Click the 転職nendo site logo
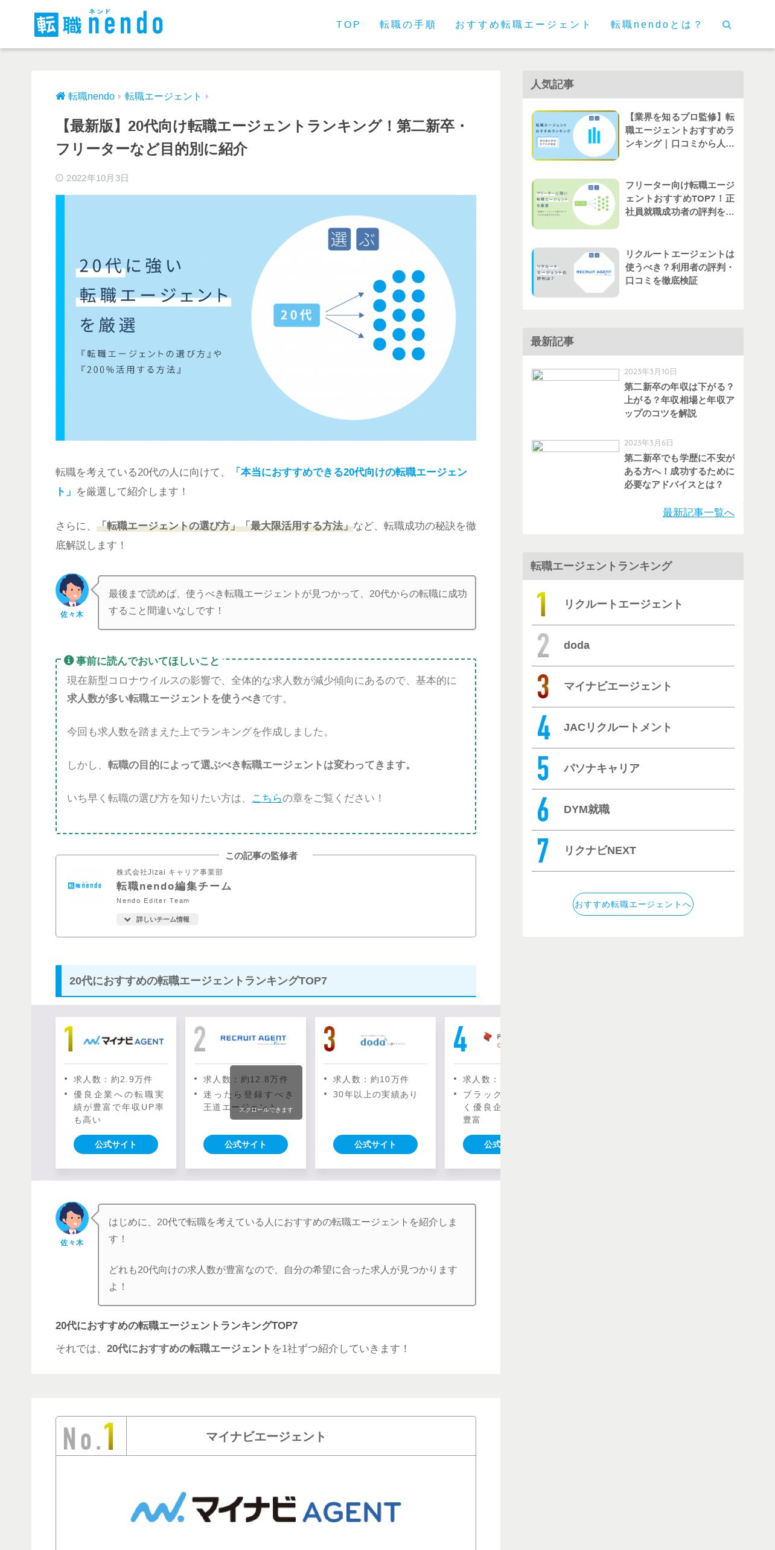The height and width of the screenshot is (1550, 775). (x=98, y=24)
